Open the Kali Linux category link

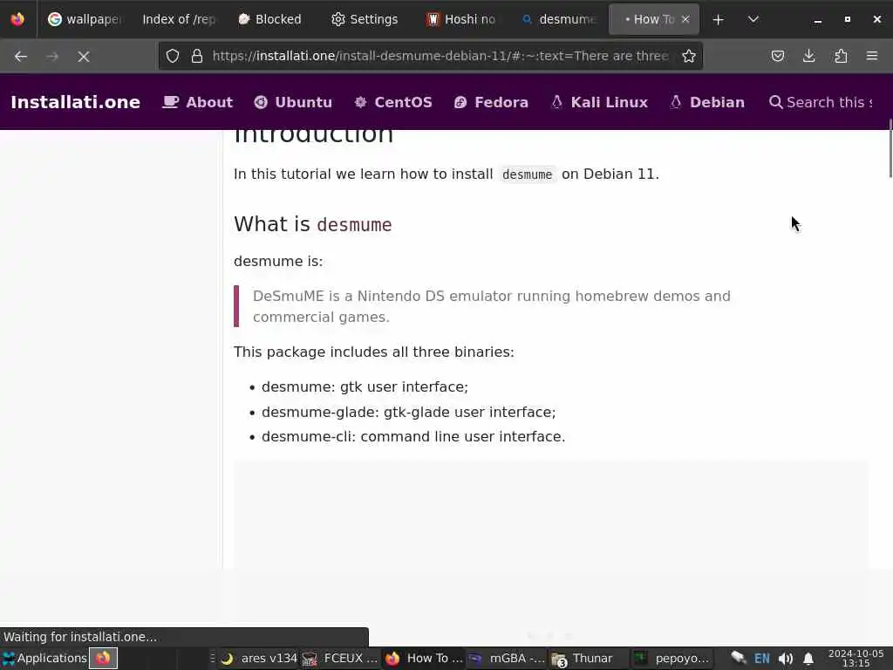tap(599, 102)
